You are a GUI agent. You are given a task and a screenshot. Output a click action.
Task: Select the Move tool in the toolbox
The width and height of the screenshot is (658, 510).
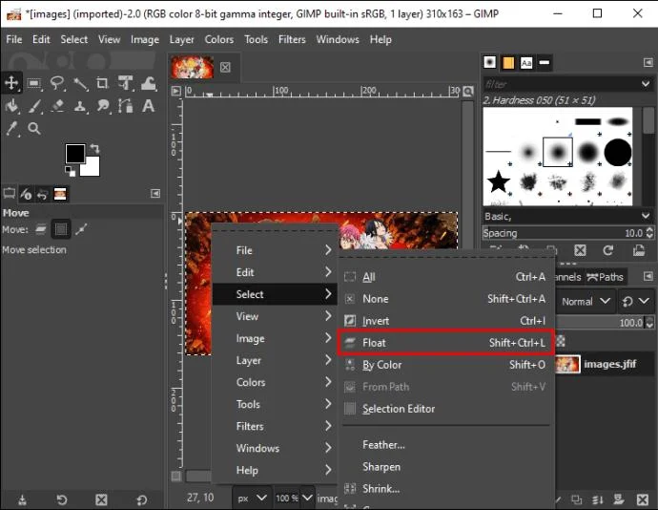tap(11, 83)
